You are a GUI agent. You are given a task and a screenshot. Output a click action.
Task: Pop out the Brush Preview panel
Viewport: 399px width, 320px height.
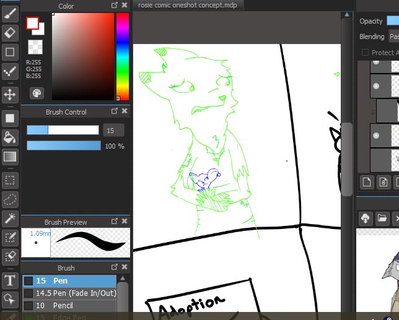(114, 222)
